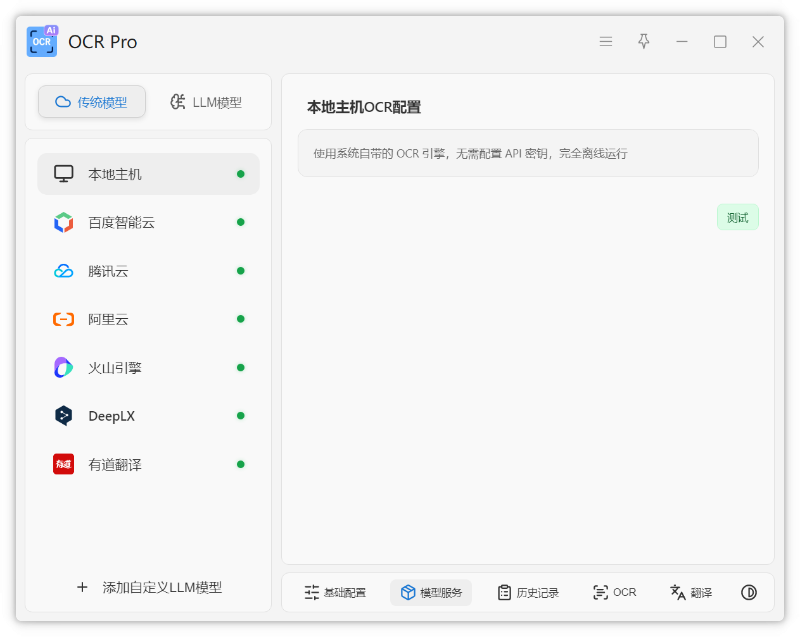This screenshot has width=800, height=637.
Task: Toggle the green status dot for 本地主机
Action: pos(241,174)
